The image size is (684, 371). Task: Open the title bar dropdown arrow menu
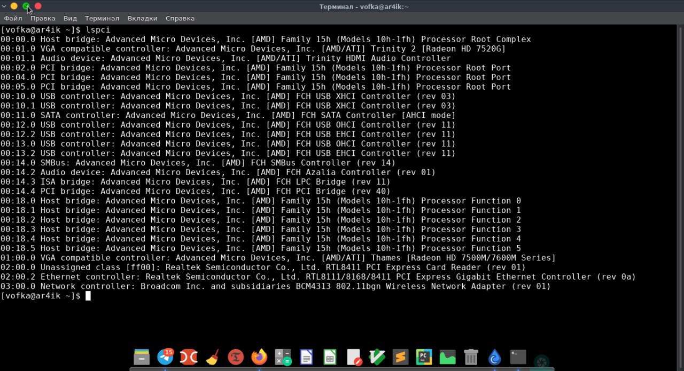[4, 6]
